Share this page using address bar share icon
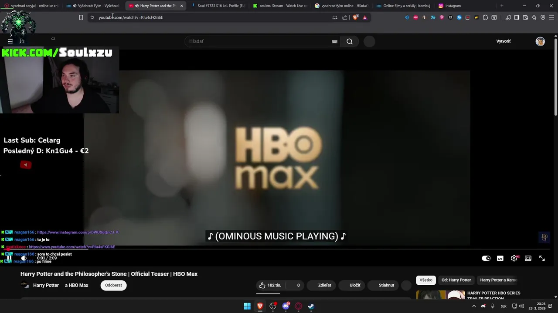Viewport: 558px width, 313px height. [x=344, y=17]
